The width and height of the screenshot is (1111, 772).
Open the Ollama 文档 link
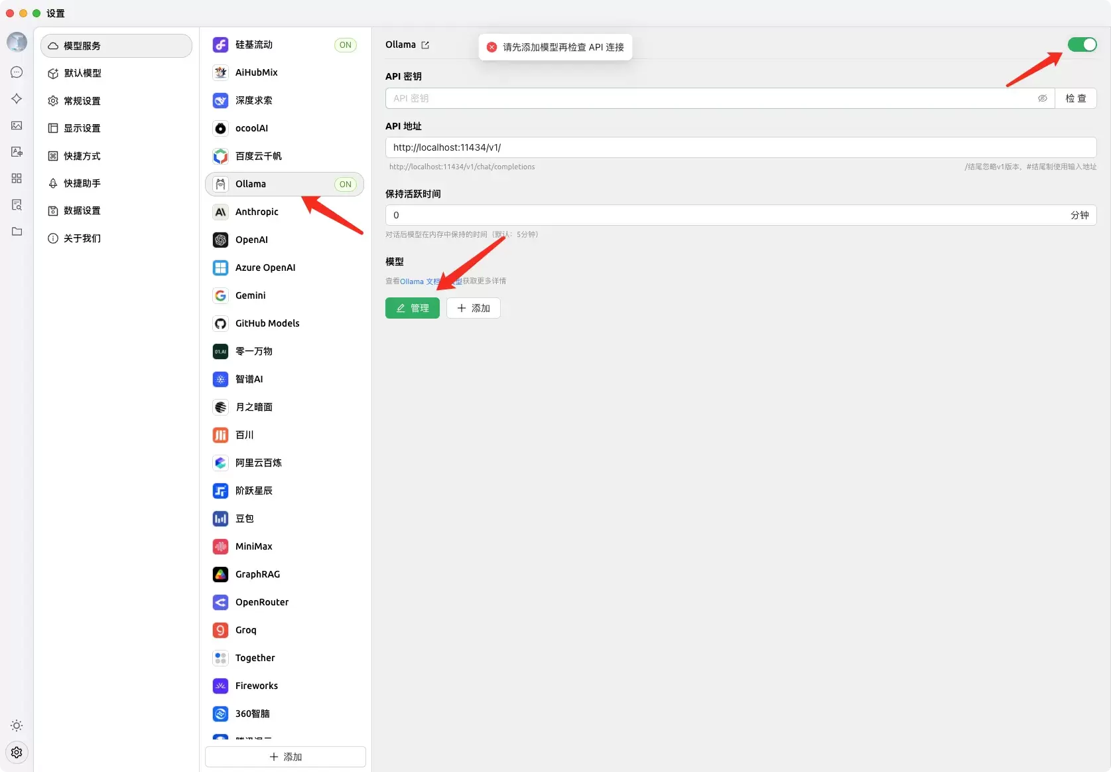point(419,281)
